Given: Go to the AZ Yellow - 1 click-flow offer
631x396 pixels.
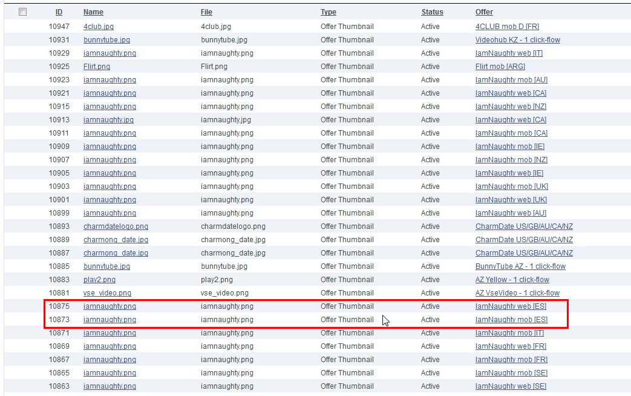Looking at the screenshot, I should [x=512, y=280].
